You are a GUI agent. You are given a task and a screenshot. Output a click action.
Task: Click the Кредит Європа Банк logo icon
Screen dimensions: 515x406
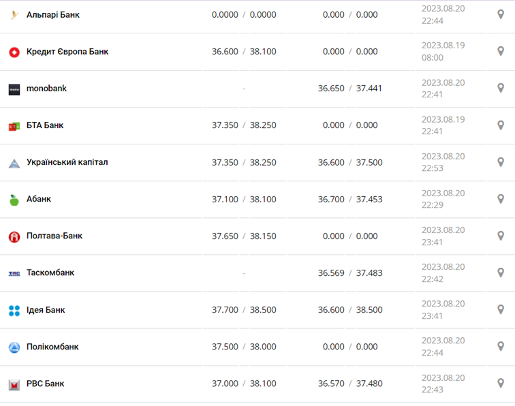tap(14, 52)
